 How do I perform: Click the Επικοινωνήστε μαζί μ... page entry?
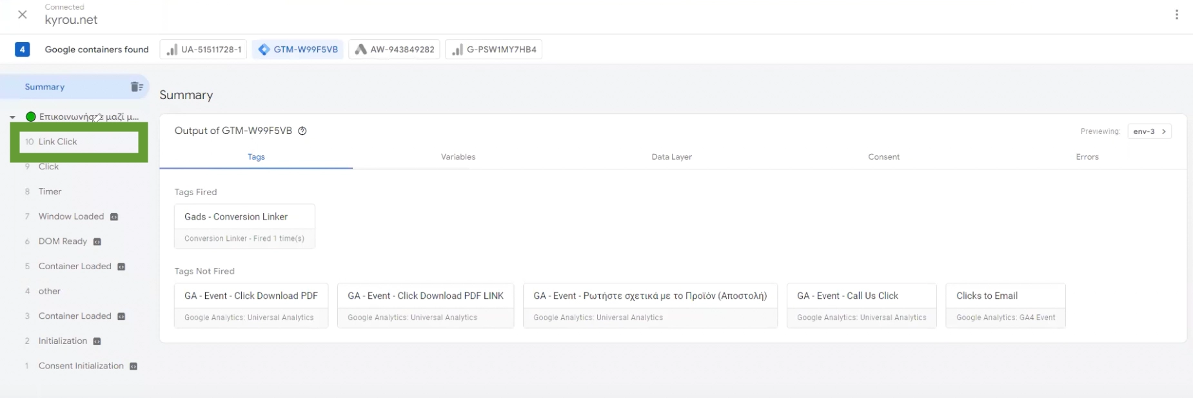pos(89,117)
